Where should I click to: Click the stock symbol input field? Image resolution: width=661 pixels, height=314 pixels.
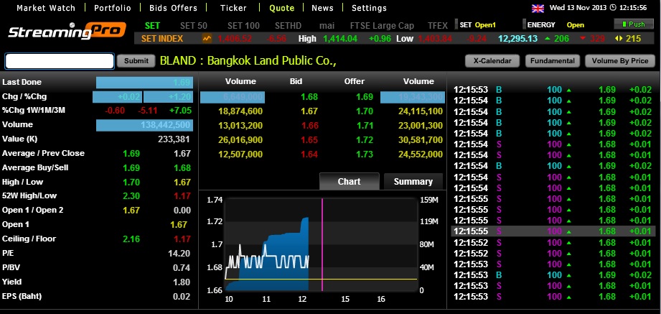click(60, 61)
